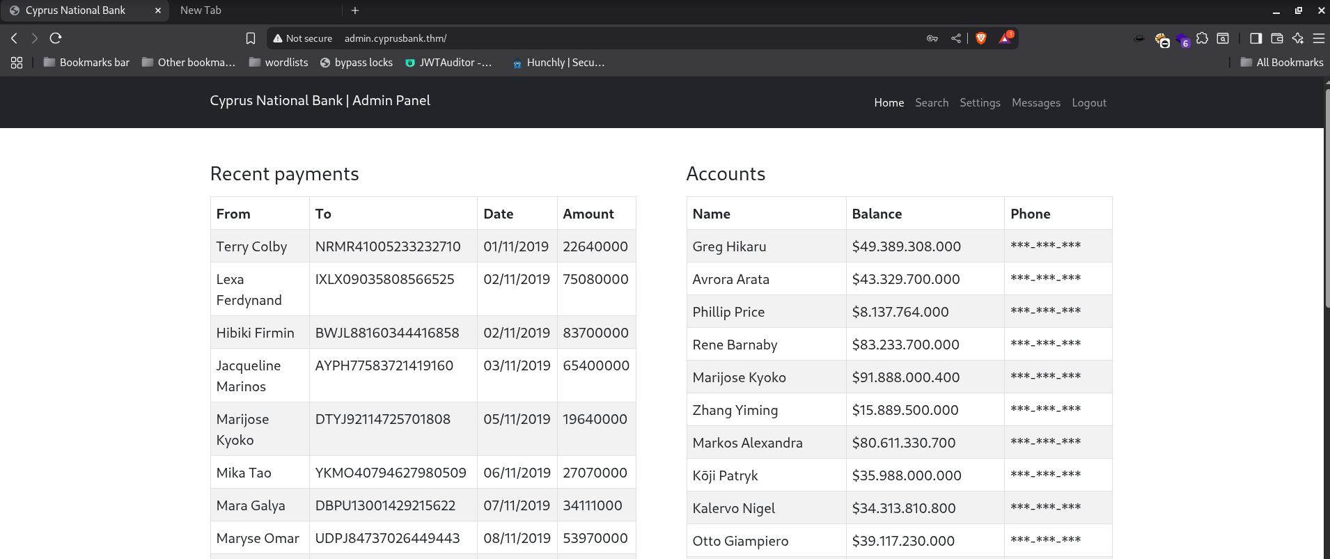The image size is (1330, 559).
Task: Switch to the New Tab tab
Action: [x=201, y=10]
